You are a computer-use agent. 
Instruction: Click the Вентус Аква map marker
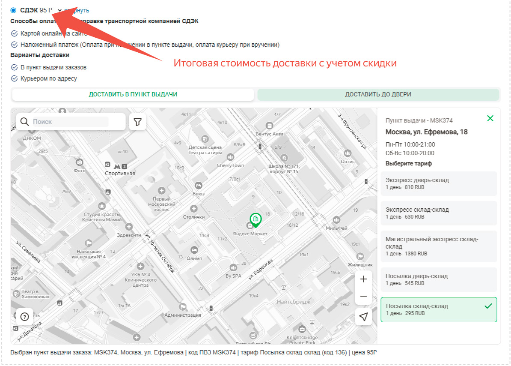pos(269,126)
